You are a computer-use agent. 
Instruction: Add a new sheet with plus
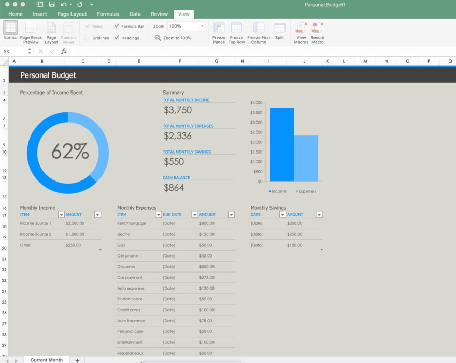click(x=77, y=360)
